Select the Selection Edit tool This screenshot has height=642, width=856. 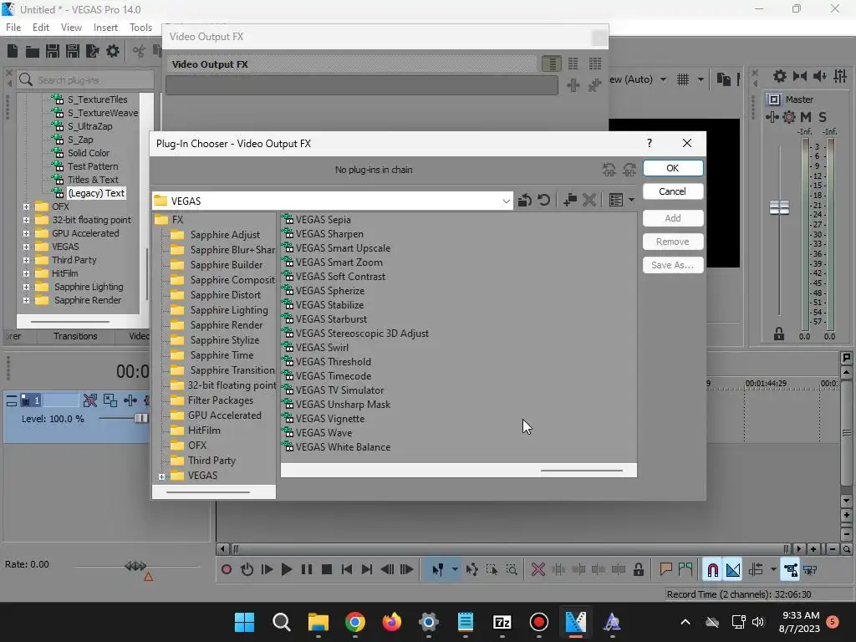[x=492, y=570]
